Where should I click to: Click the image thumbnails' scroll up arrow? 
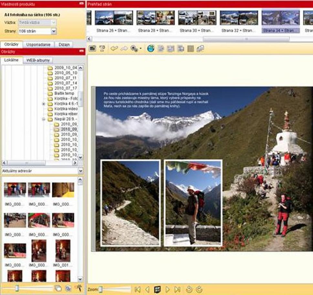point(80,179)
